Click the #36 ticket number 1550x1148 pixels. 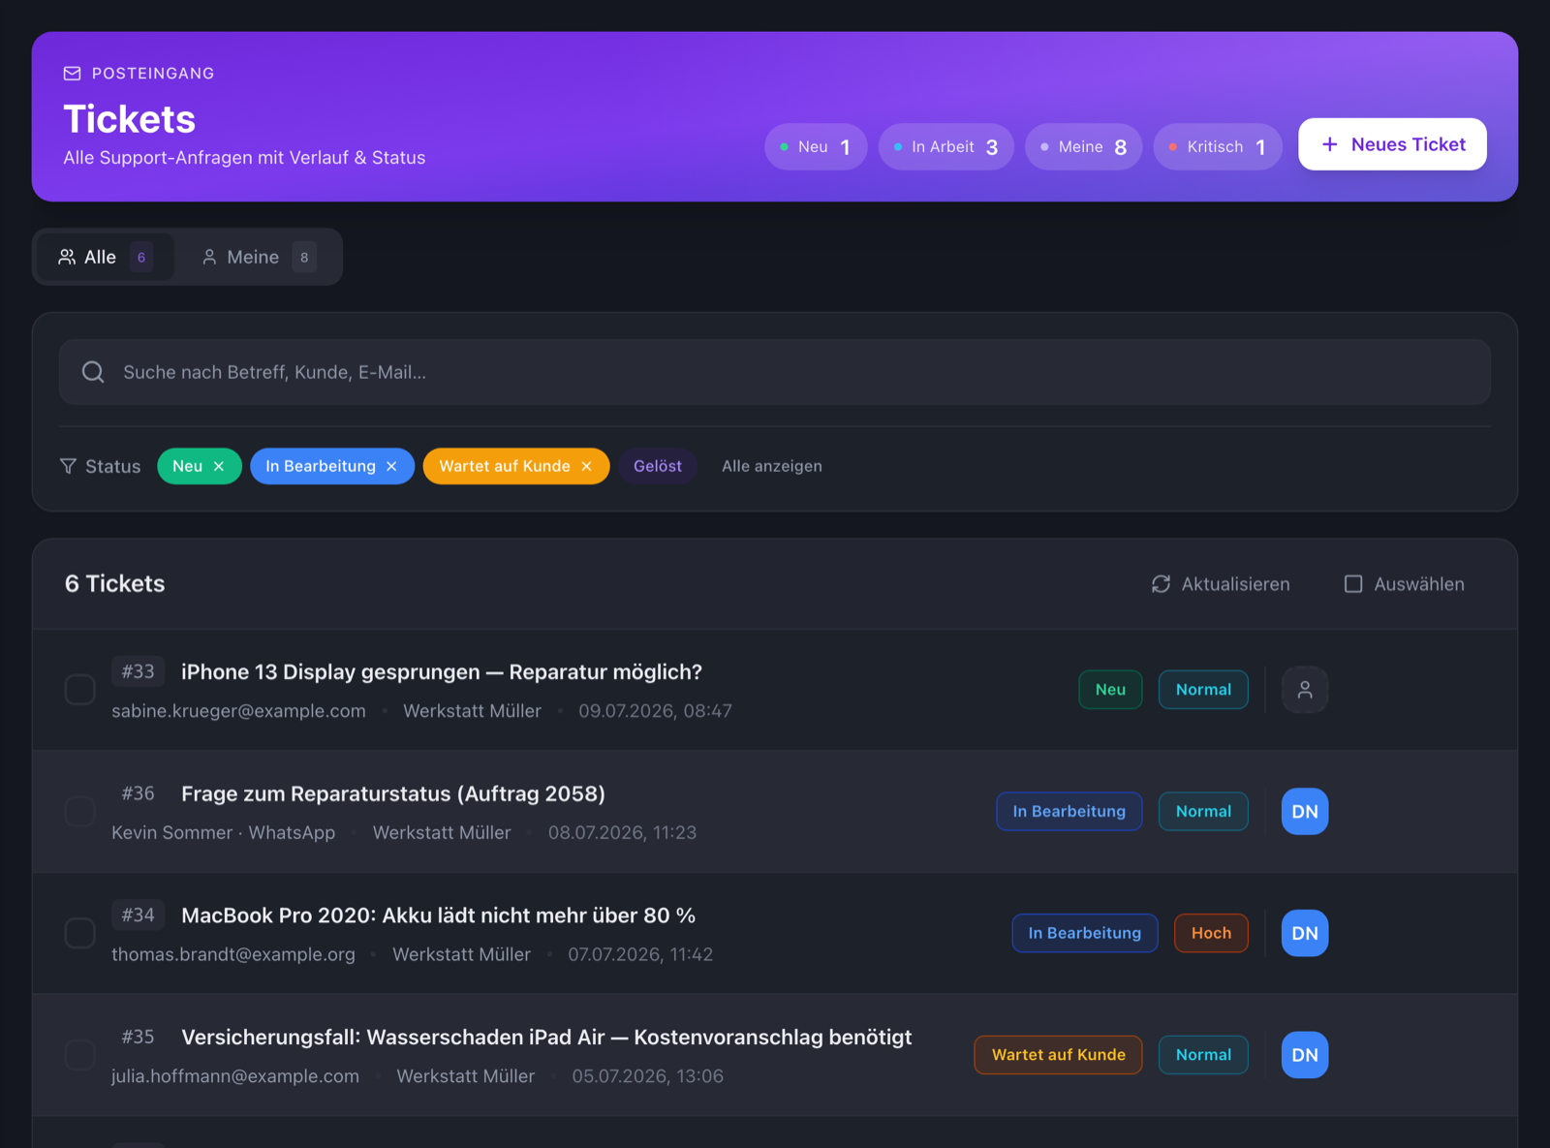click(139, 793)
